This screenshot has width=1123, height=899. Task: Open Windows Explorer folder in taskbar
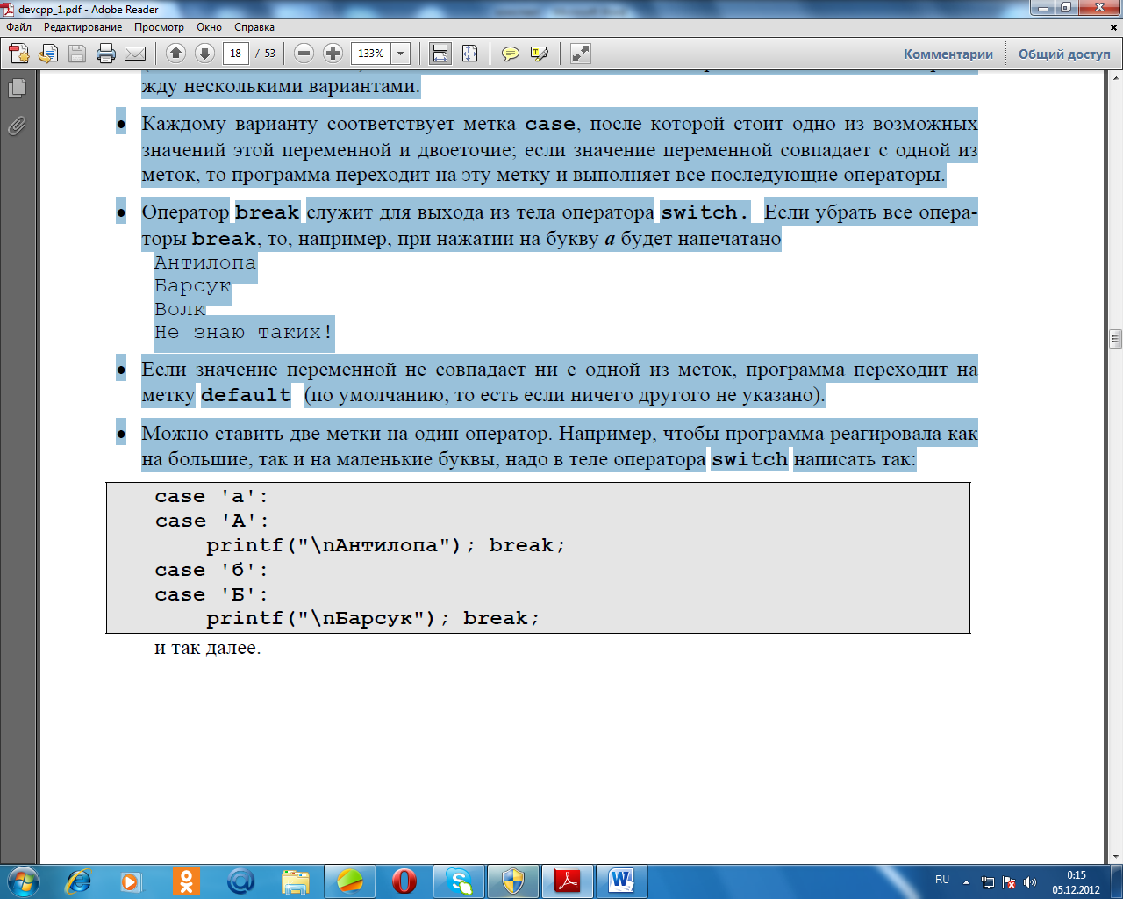pos(296,881)
